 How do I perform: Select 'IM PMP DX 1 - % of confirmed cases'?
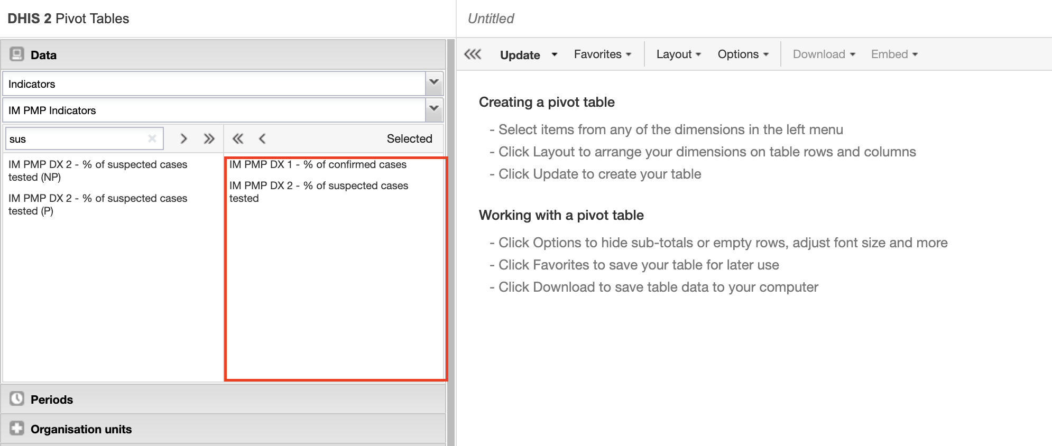pos(318,164)
